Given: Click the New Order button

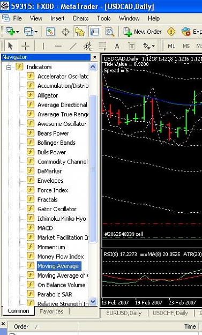Looking at the screenshot, I should pos(143,32).
